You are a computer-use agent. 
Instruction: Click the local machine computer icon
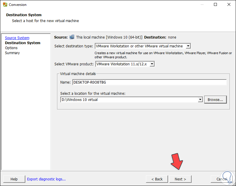[x=72, y=37]
